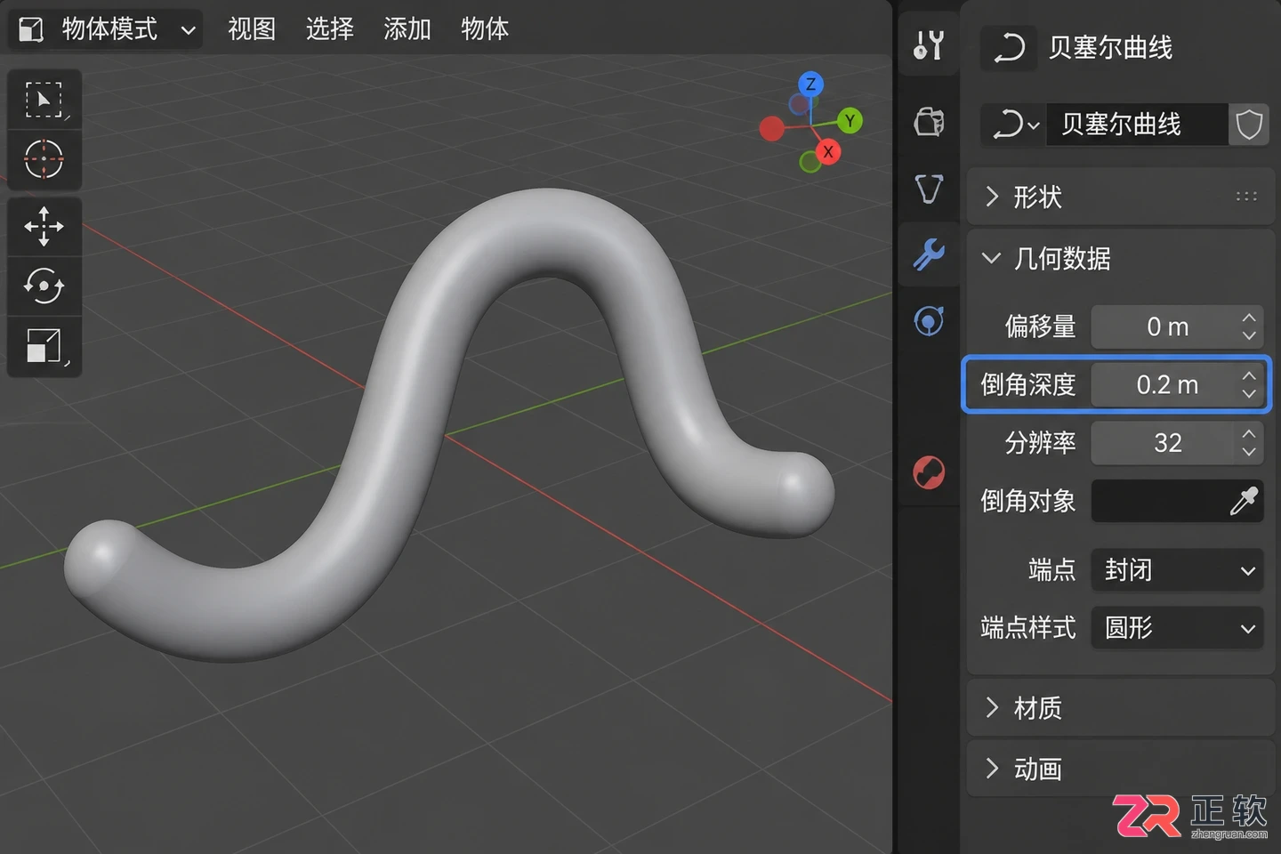Decrease 分辨率 with down arrow

click(x=1249, y=452)
